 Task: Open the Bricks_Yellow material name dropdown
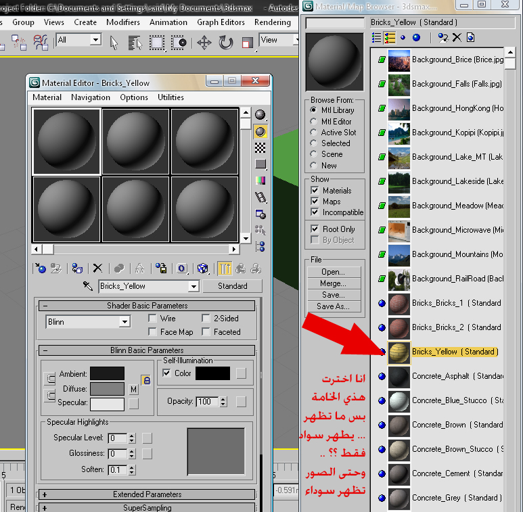(194, 286)
